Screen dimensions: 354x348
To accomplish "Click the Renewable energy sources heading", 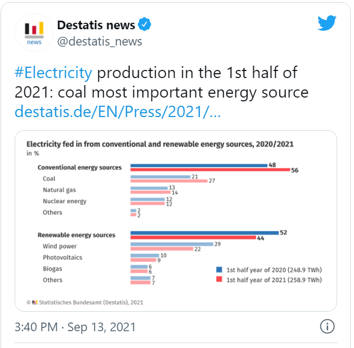I will pos(77,235).
